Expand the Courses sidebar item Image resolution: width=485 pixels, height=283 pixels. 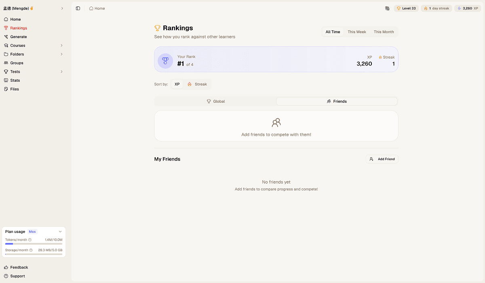pyautogui.click(x=61, y=45)
